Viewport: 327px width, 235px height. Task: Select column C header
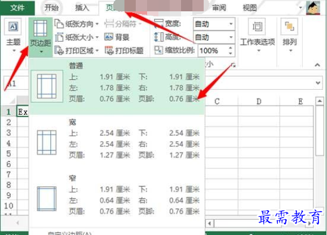[x=217, y=101]
